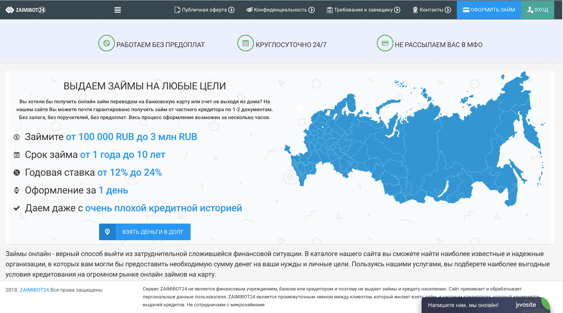Image resolution: width=563 pixels, height=313 pixels.
Task: Click the green crossed-circle icon near РАБОТАЕМ БЕЗ ПРЕДОПЛАТ
Action: click(106, 44)
